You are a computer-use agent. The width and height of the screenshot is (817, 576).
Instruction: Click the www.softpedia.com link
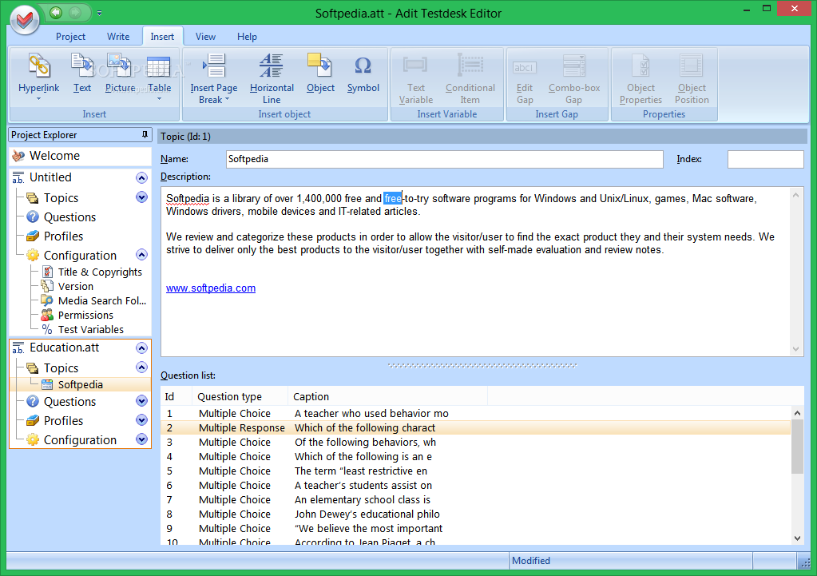point(211,288)
